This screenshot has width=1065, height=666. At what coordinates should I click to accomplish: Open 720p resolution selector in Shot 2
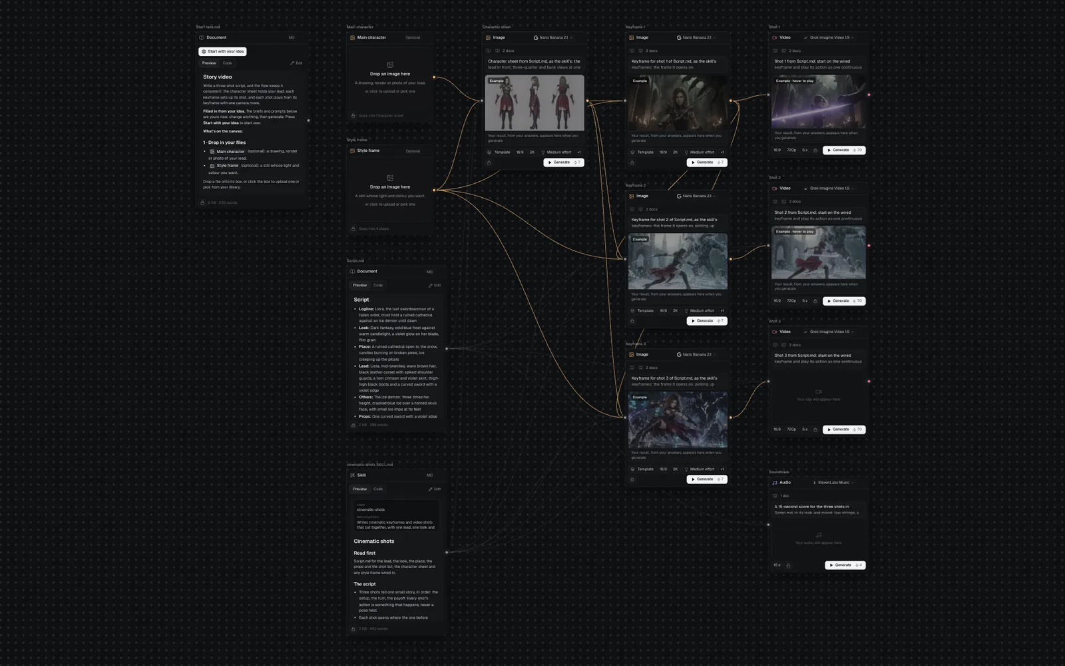coord(791,301)
